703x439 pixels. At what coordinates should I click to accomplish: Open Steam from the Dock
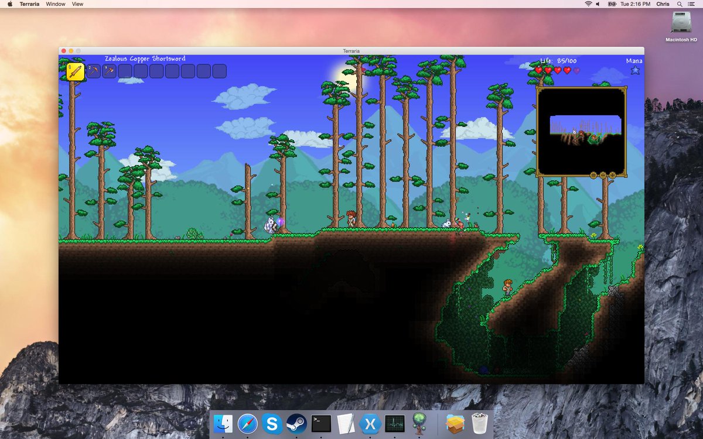[x=296, y=423]
